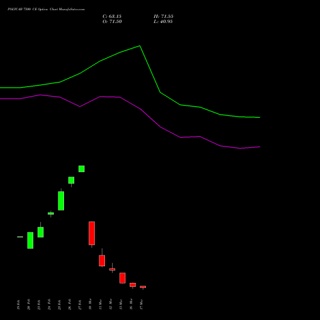Select the 26 Feb date label
This screenshot has height=320, width=320.
[x=70, y=305]
